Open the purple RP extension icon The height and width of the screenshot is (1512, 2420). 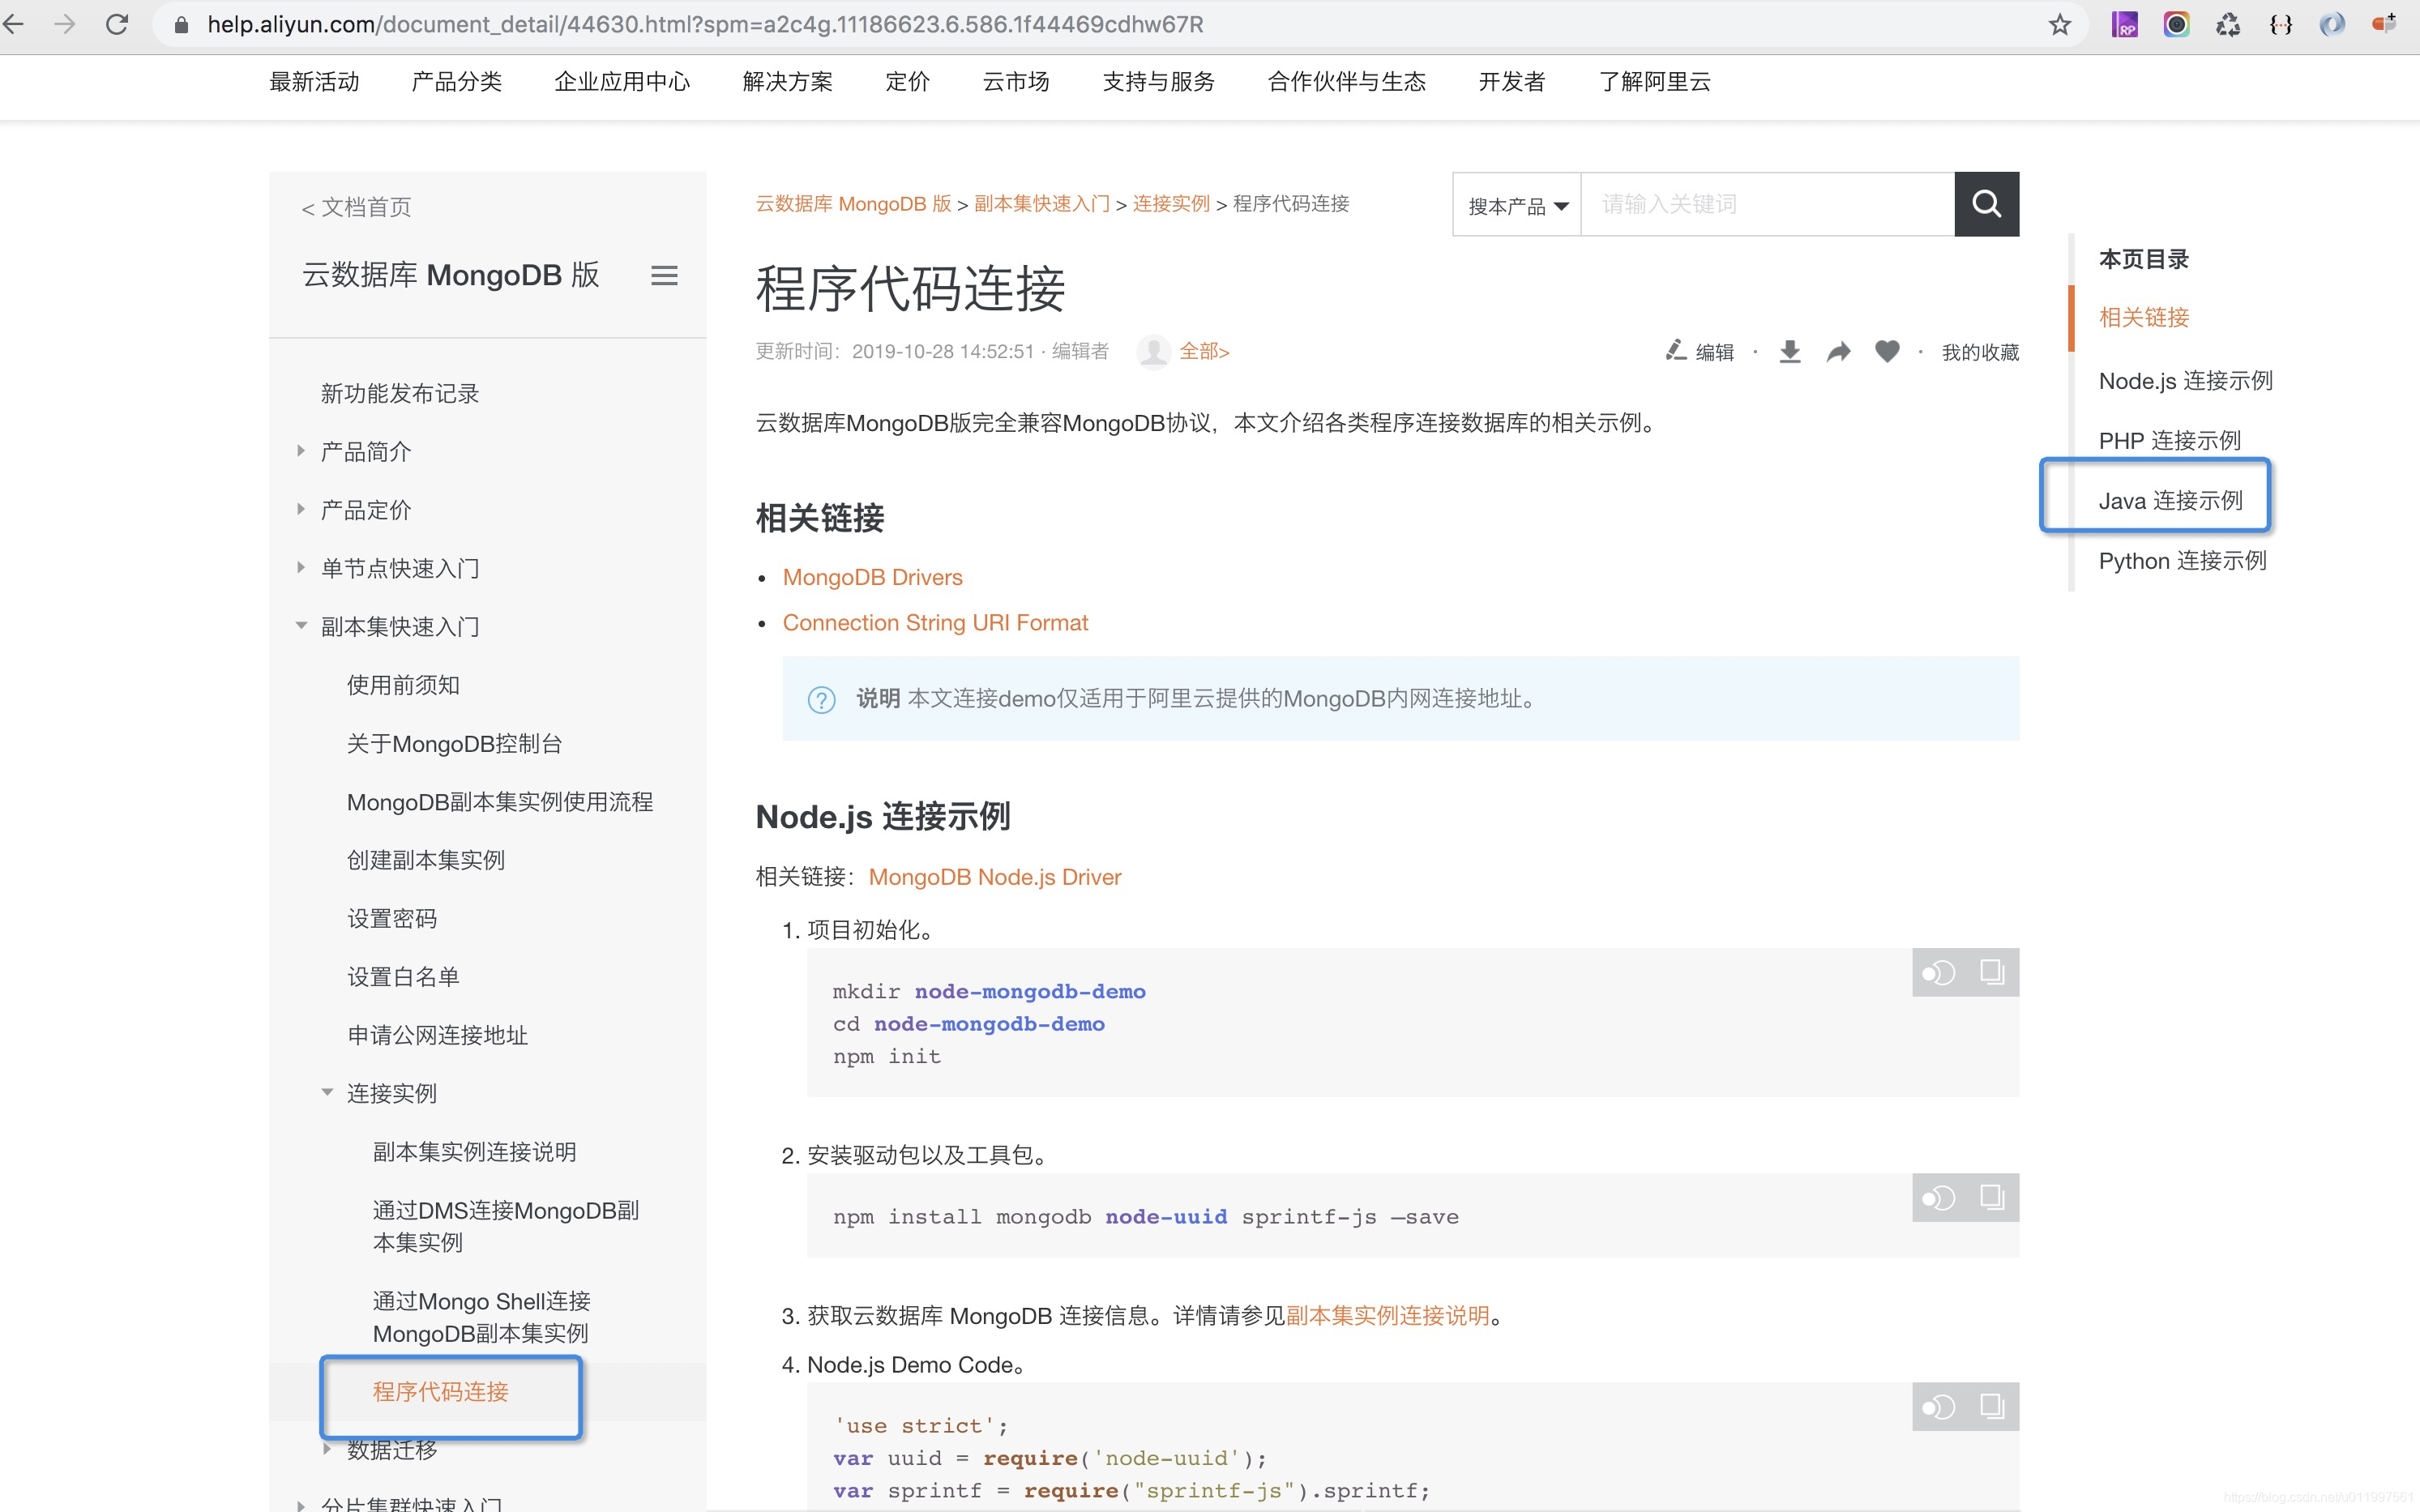[x=2124, y=24]
